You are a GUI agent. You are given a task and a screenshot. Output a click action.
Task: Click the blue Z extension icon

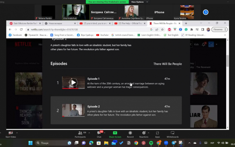180,30
